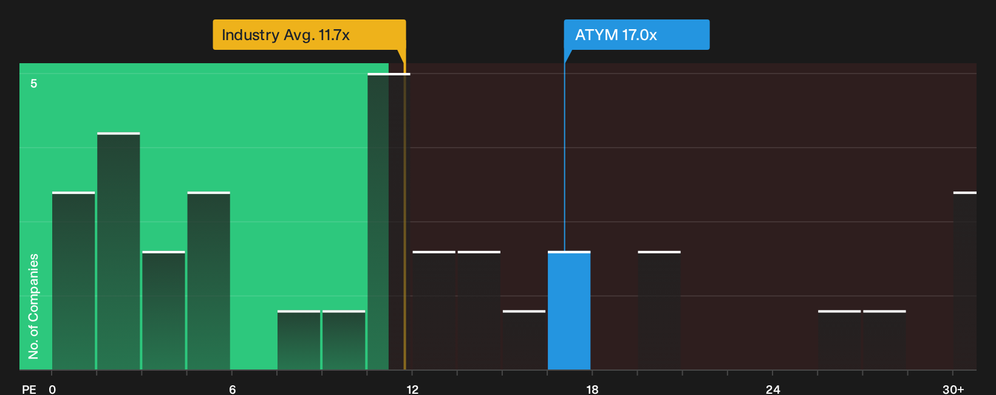Screen dimensions: 996x395
Task: Click the axis value 18
Action: [593, 390]
